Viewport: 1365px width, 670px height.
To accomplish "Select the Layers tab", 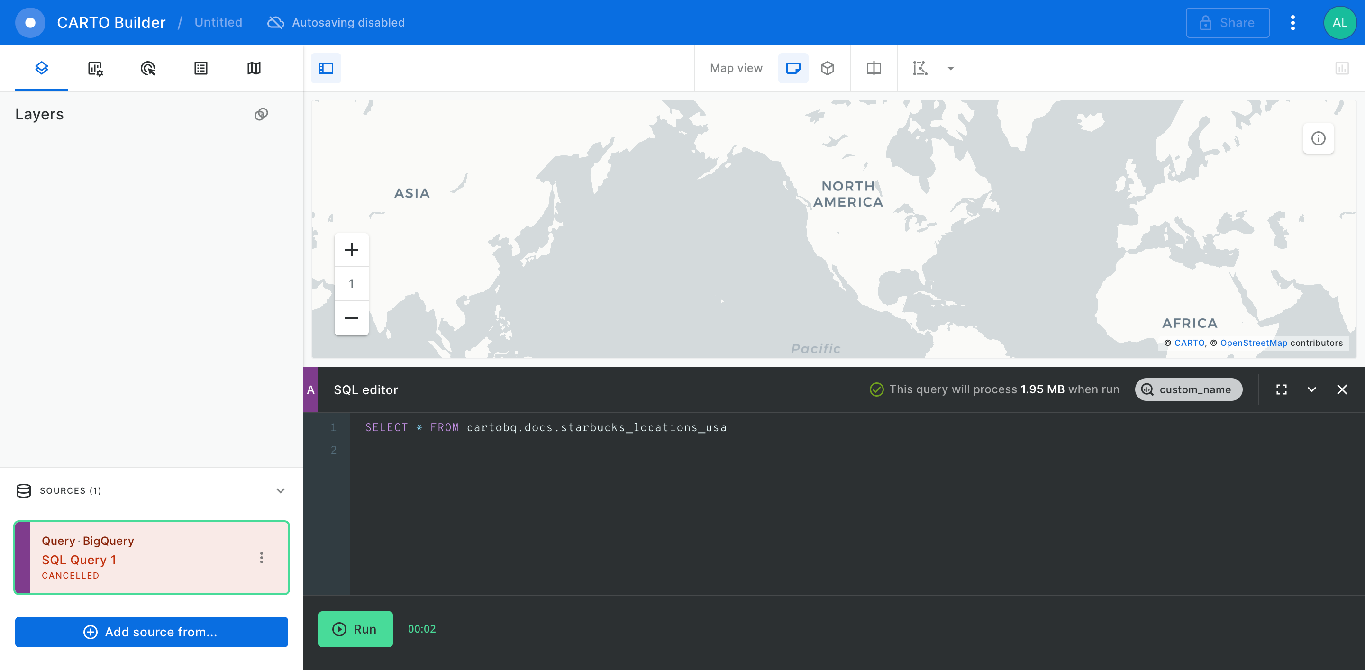I will click(41, 68).
